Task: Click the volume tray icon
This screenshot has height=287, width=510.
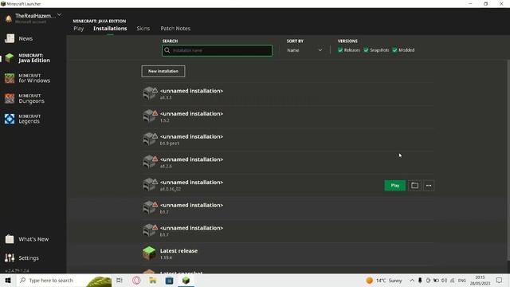Action: pos(444,280)
